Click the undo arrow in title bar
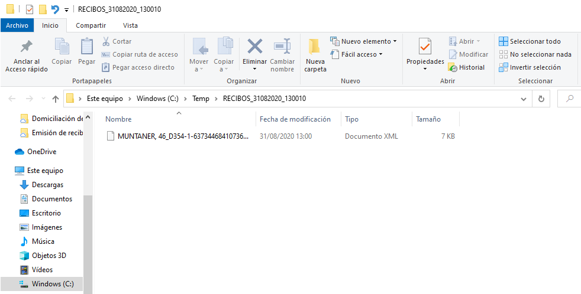 55,9
